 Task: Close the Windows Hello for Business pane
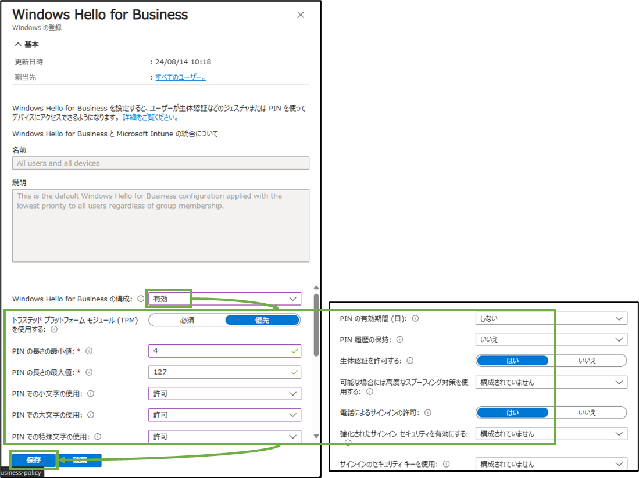click(x=301, y=15)
